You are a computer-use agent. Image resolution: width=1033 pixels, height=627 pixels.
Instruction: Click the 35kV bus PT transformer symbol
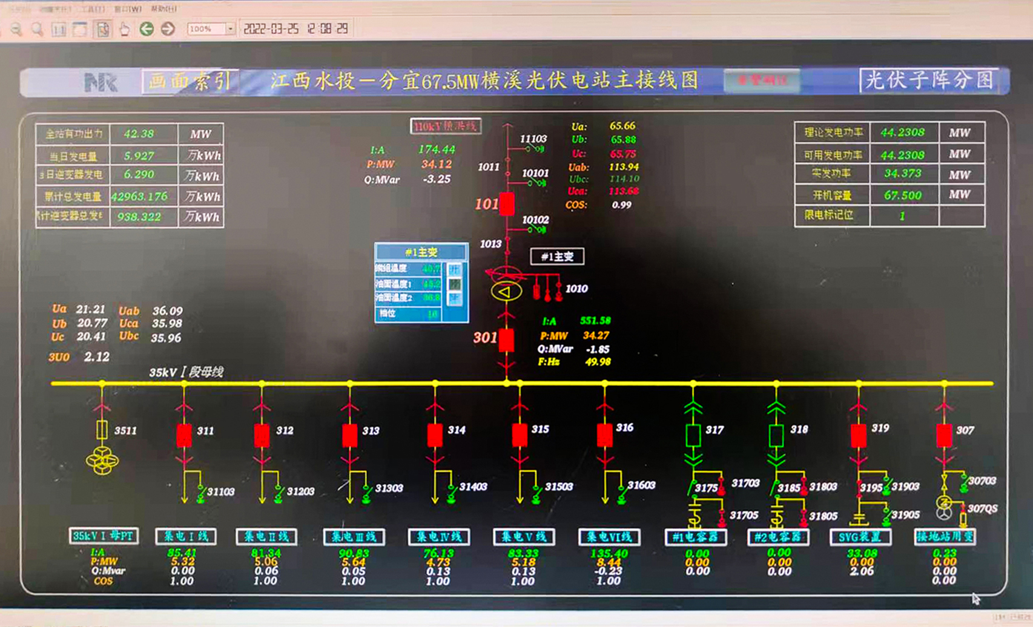(102, 461)
